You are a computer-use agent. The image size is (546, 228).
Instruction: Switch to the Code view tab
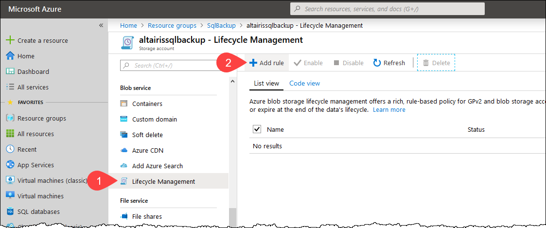pyautogui.click(x=305, y=83)
